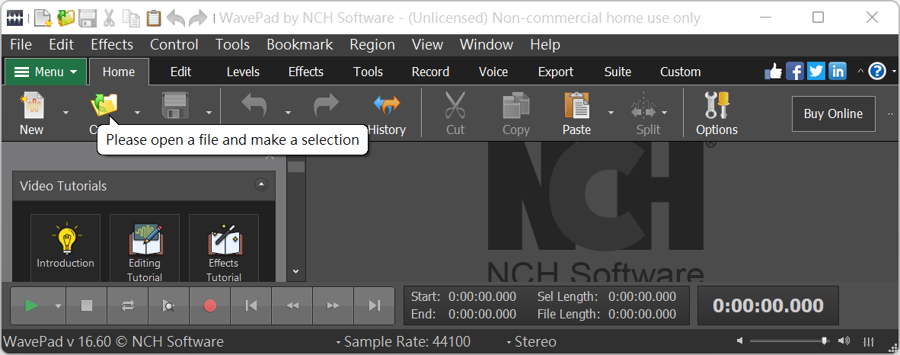The width and height of the screenshot is (900, 355).
Task: Switch to the Levels ribbon tab
Action: [243, 72]
